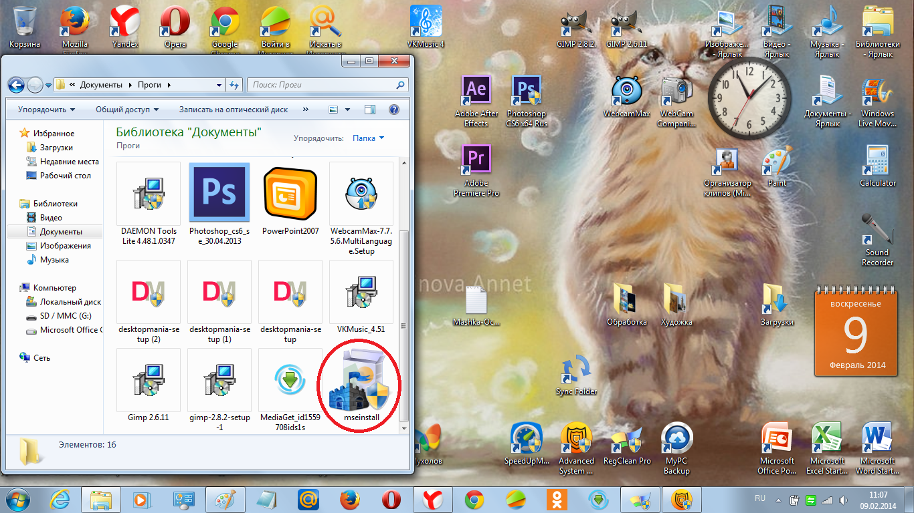Open Internet Explorer from the taskbar
The height and width of the screenshot is (513, 914).
tap(61, 499)
